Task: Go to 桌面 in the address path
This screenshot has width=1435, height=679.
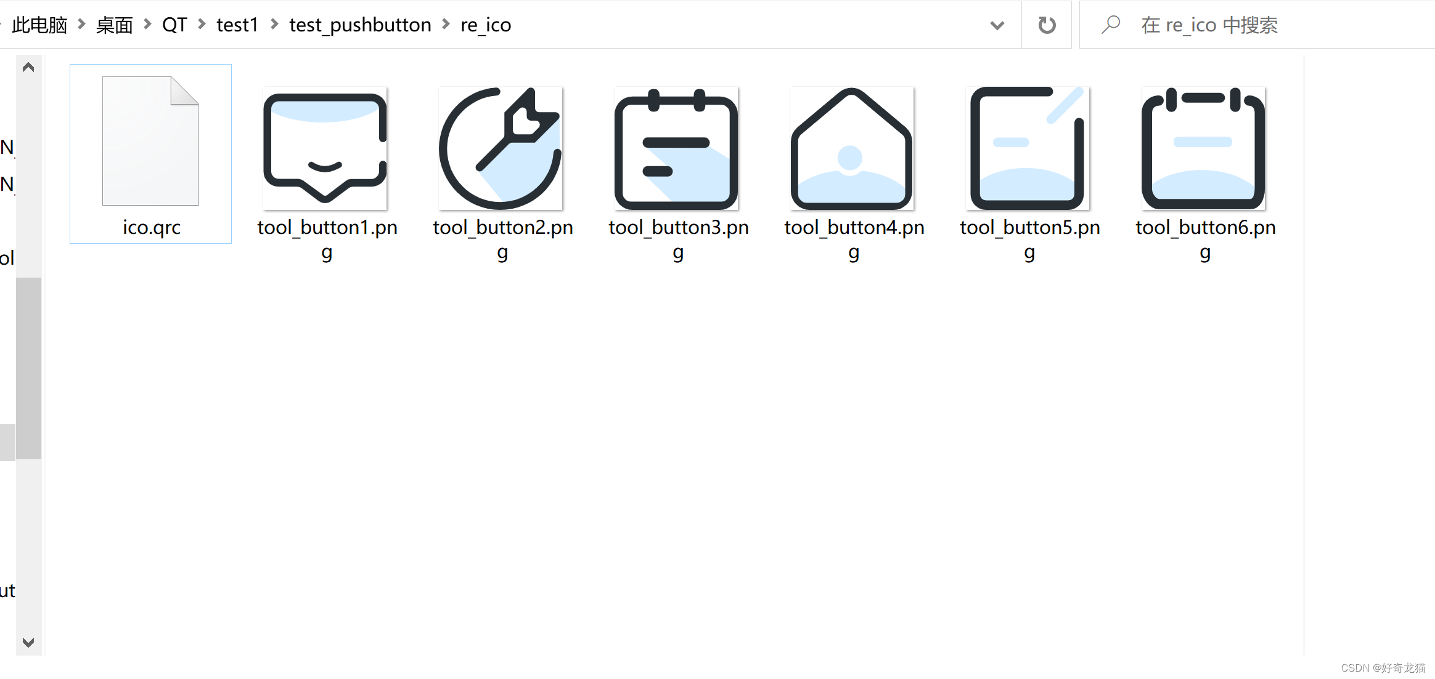Action: [x=115, y=25]
